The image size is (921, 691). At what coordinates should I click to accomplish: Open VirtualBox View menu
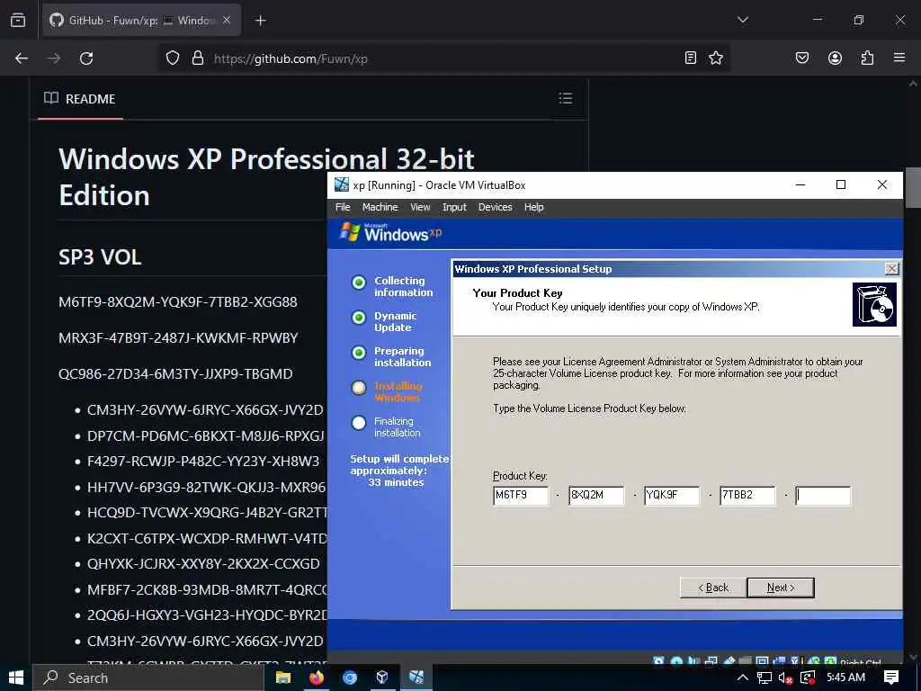420,207
